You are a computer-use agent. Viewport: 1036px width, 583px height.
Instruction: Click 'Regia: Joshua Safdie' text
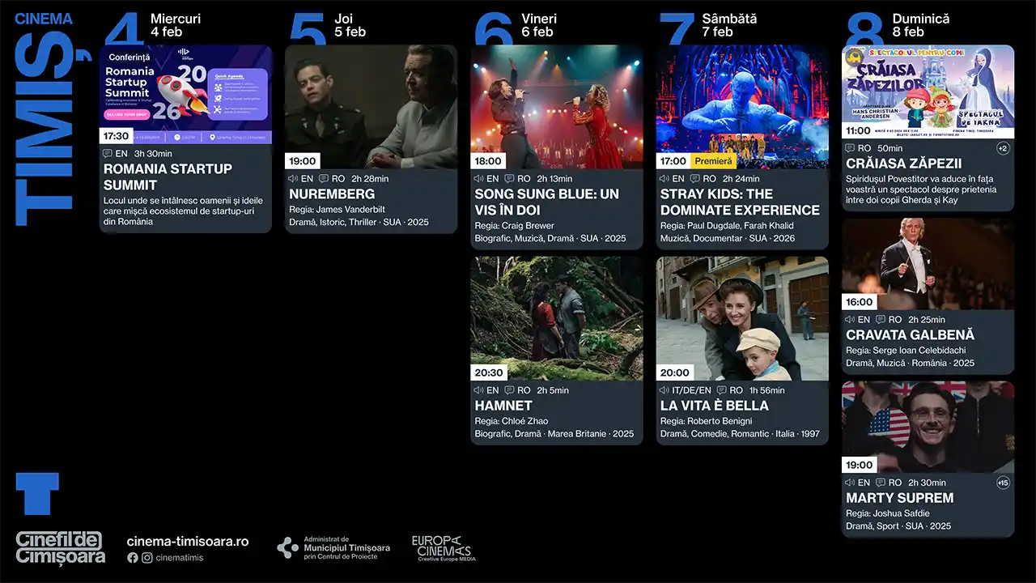(x=888, y=513)
